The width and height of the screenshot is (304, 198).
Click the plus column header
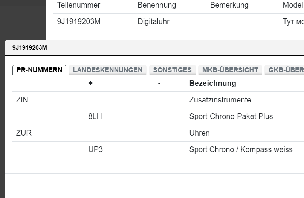point(90,83)
